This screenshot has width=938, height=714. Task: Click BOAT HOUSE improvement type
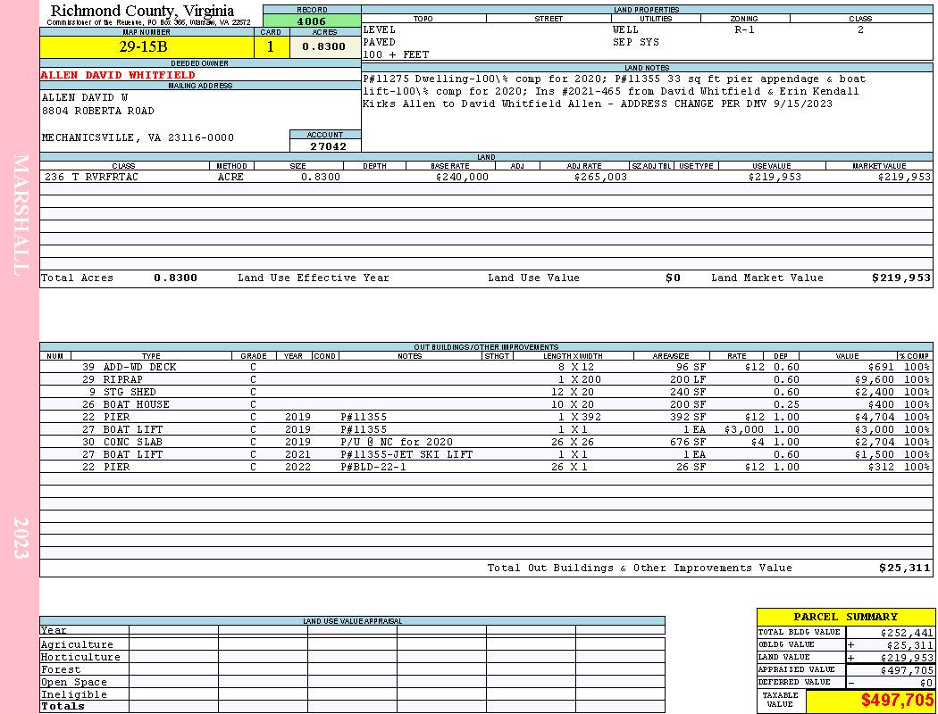(x=136, y=404)
